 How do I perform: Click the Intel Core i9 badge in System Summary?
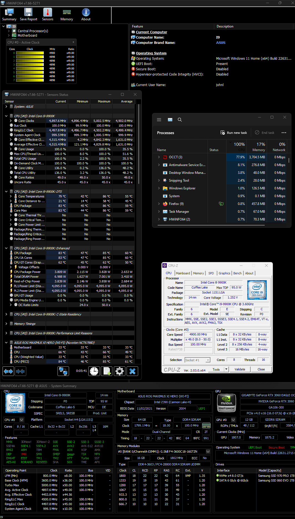point(15,402)
